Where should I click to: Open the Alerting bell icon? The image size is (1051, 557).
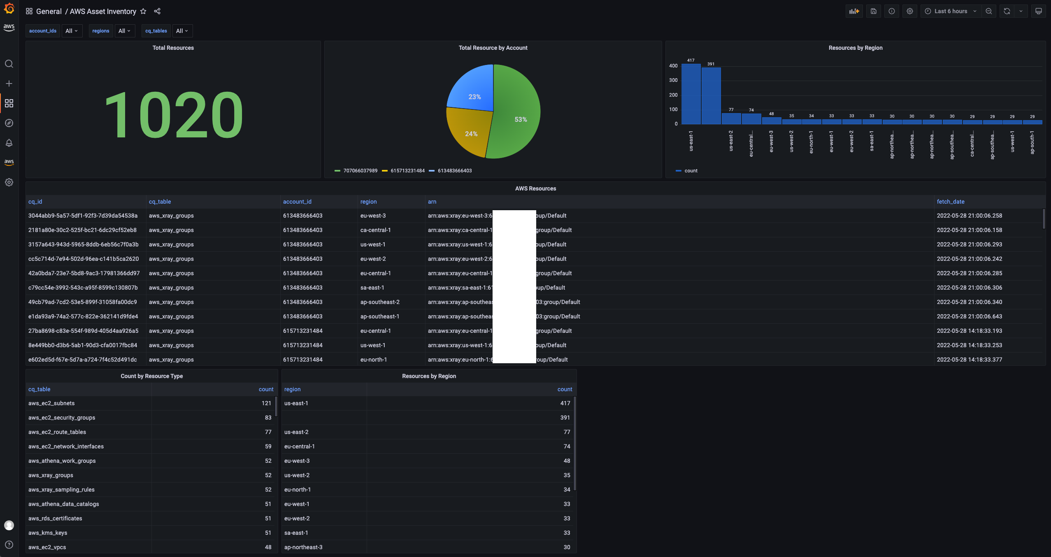click(9, 143)
